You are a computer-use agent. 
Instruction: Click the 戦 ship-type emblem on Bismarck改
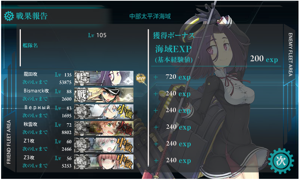pos(82,95)
